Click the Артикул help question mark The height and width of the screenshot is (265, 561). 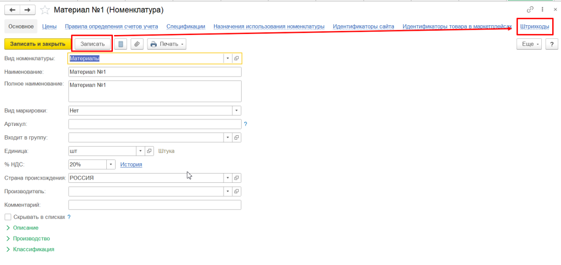click(x=245, y=124)
